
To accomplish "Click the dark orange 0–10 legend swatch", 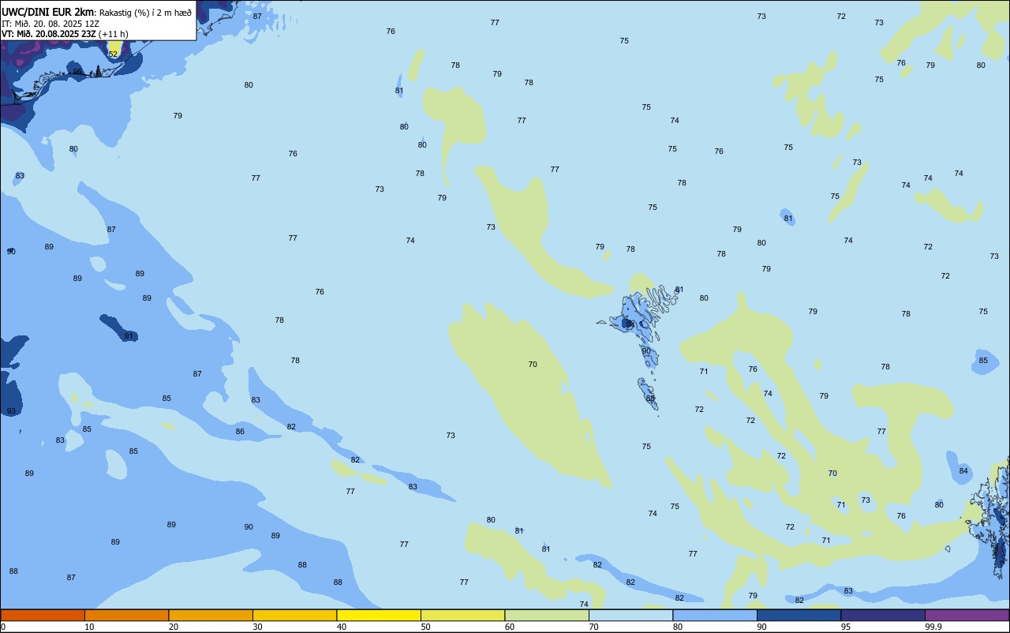I will [x=43, y=615].
